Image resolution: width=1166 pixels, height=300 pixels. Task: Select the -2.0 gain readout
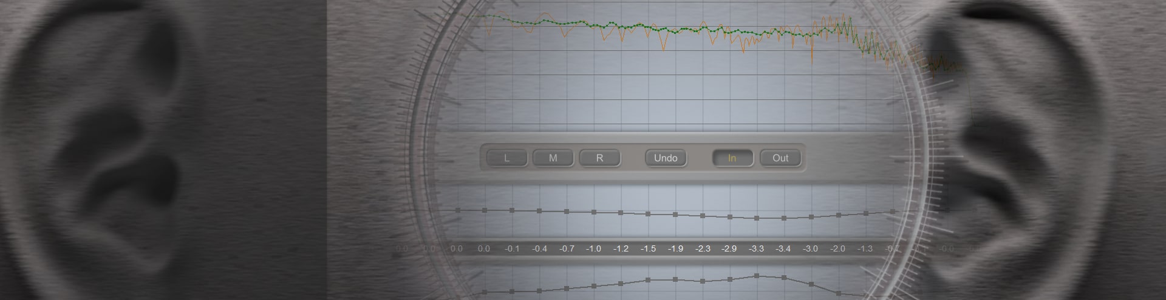[x=838, y=248]
